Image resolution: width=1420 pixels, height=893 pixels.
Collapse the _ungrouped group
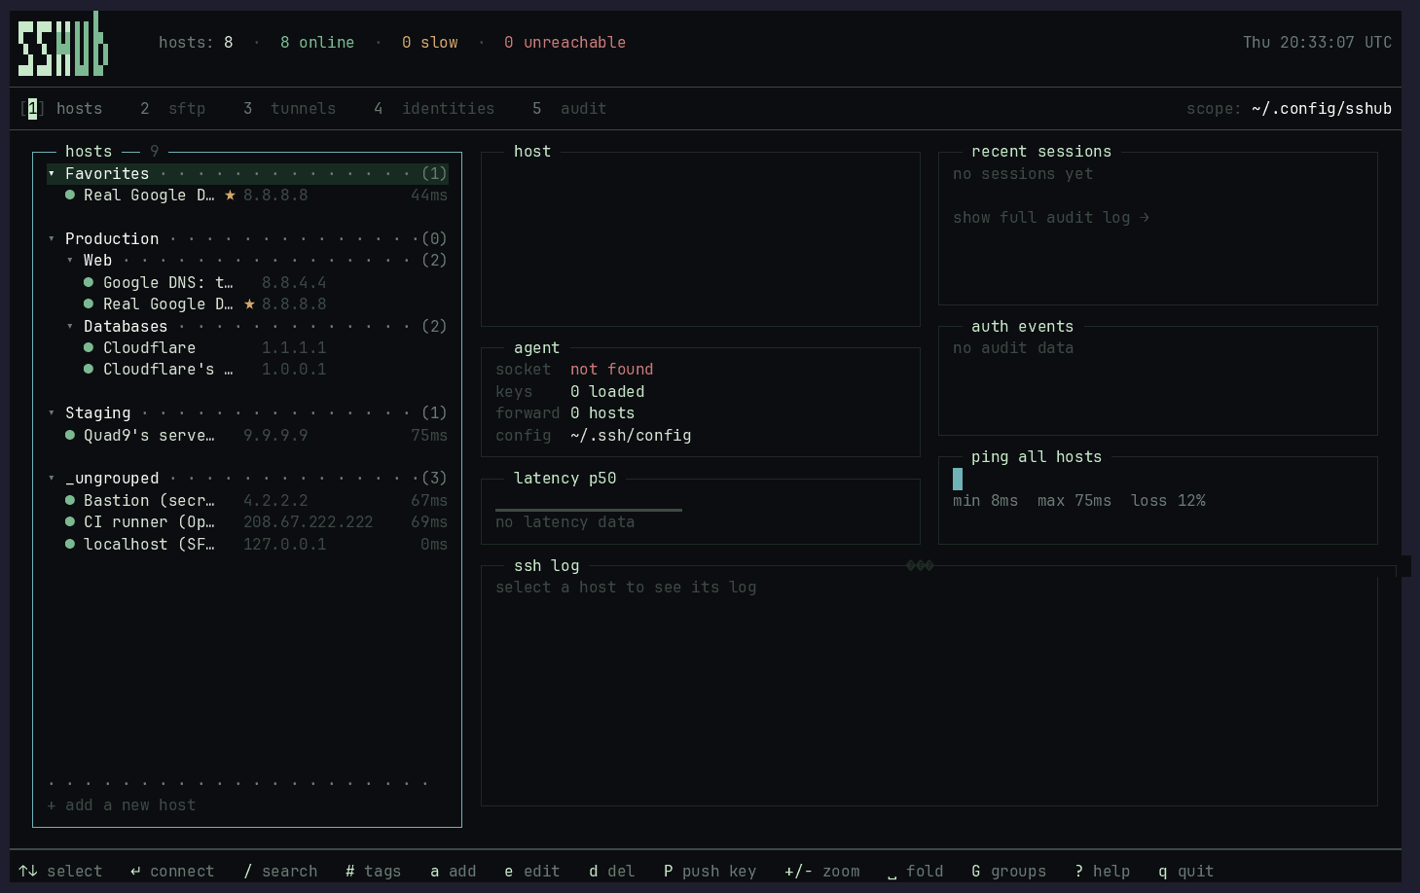[x=52, y=478]
